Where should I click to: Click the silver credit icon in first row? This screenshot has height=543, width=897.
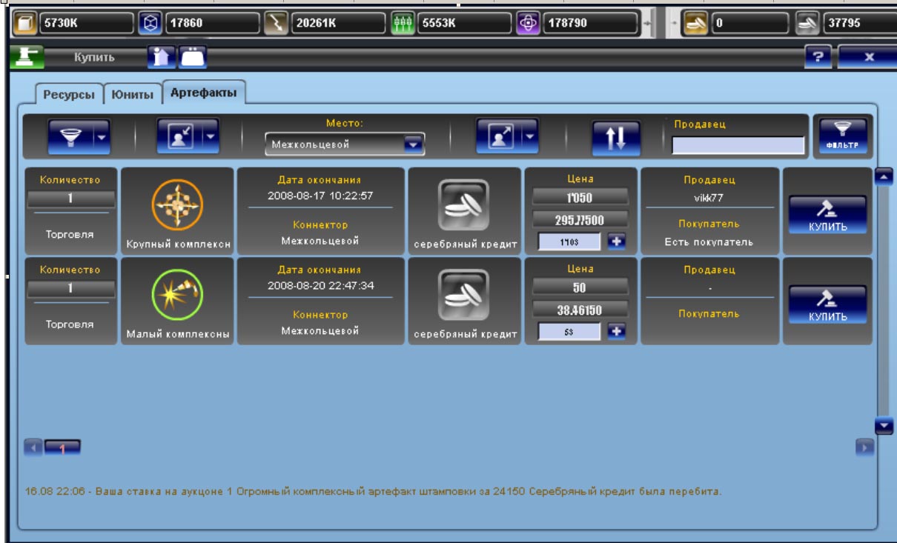(464, 205)
